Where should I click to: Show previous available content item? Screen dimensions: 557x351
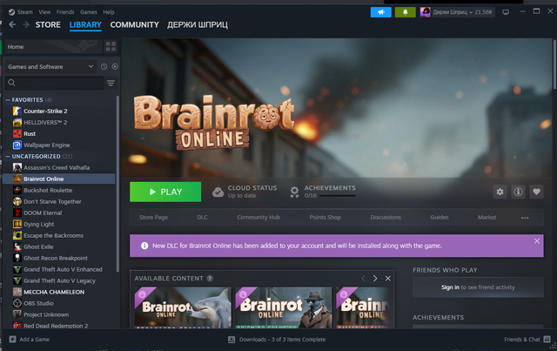363,279
